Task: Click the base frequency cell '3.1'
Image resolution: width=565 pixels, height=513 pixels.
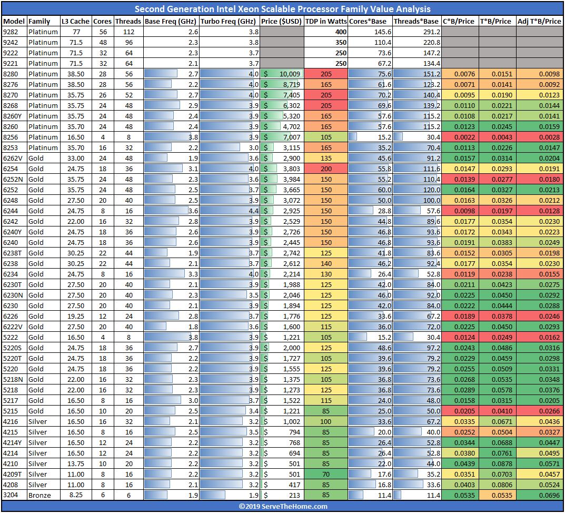Action: pyautogui.click(x=171, y=169)
